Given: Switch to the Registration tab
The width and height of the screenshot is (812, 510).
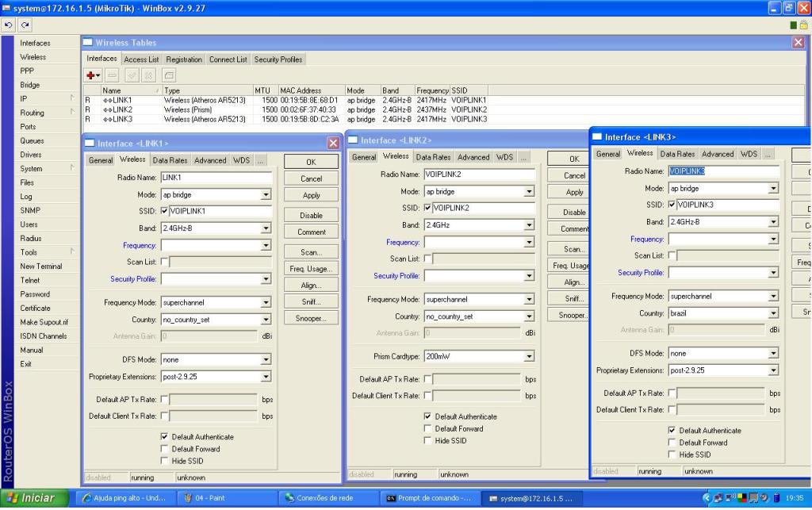Looking at the screenshot, I should pyautogui.click(x=184, y=59).
